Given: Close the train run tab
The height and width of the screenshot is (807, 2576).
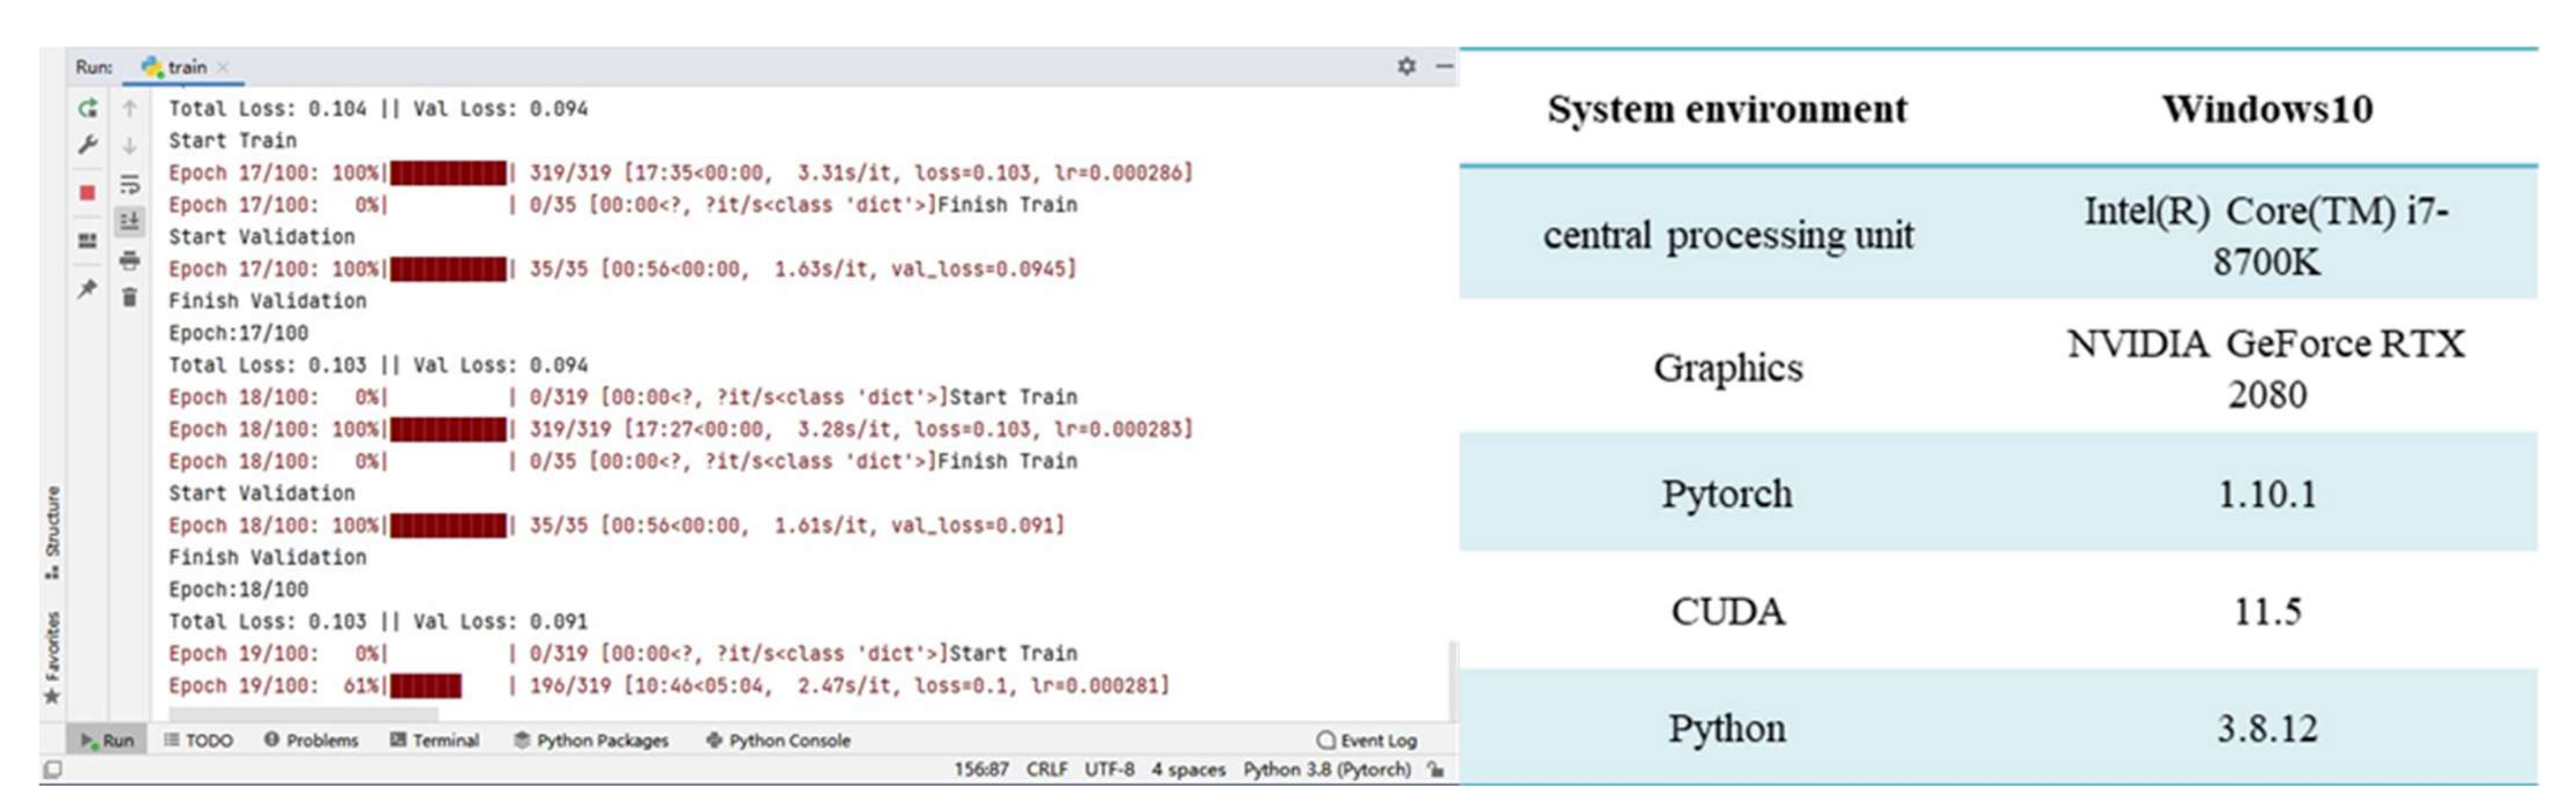Looking at the screenshot, I should 223,67.
